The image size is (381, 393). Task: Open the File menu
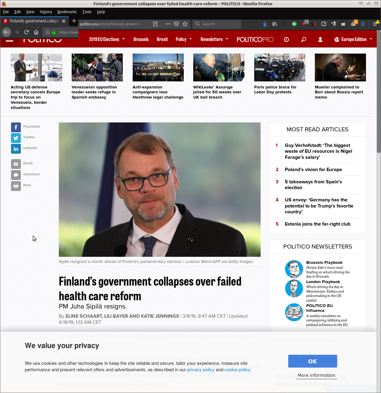point(6,12)
